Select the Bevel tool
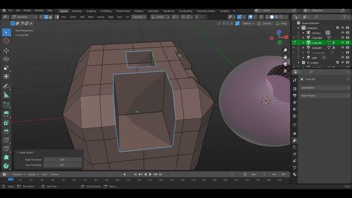This screenshot has width=352, height=198. tap(6, 131)
